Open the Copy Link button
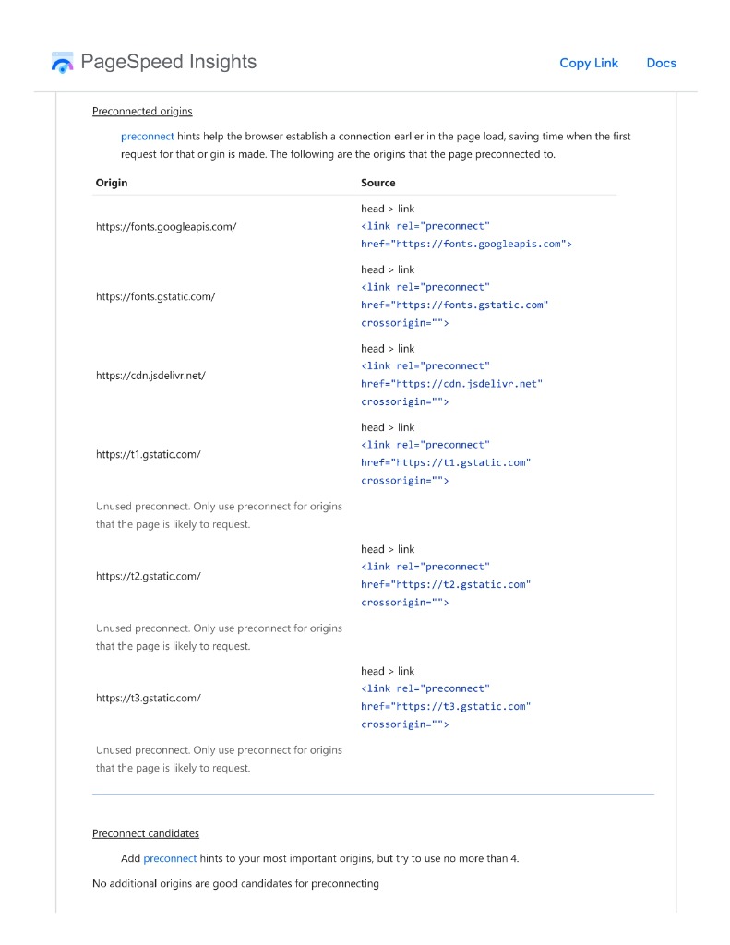This screenshot has width=730, height=945. point(589,63)
